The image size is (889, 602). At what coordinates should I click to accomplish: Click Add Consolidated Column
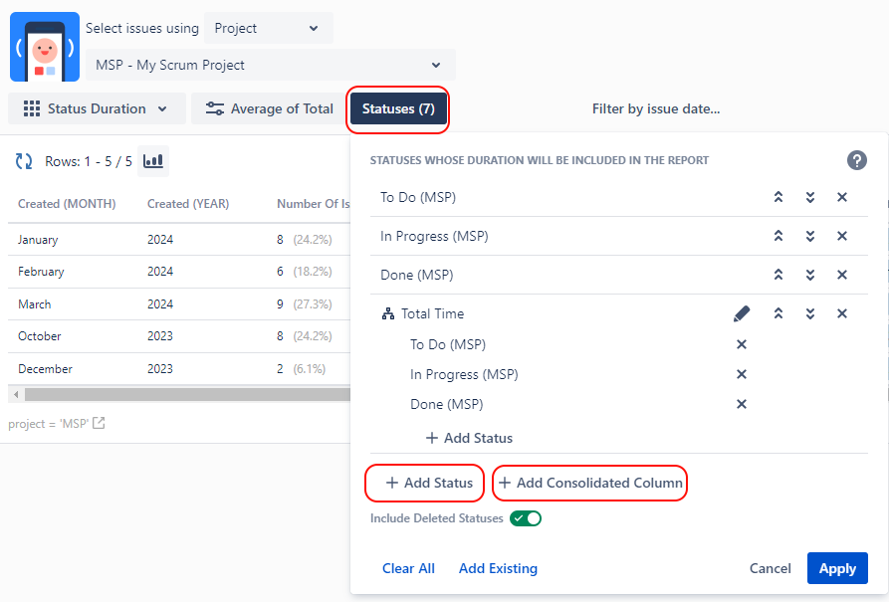[590, 483]
